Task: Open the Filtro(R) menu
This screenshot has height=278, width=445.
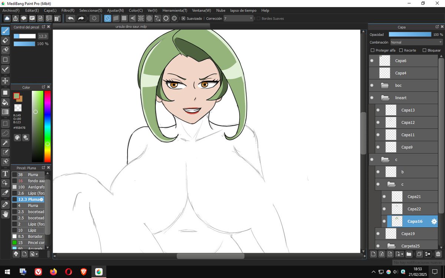Action: [68, 10]
